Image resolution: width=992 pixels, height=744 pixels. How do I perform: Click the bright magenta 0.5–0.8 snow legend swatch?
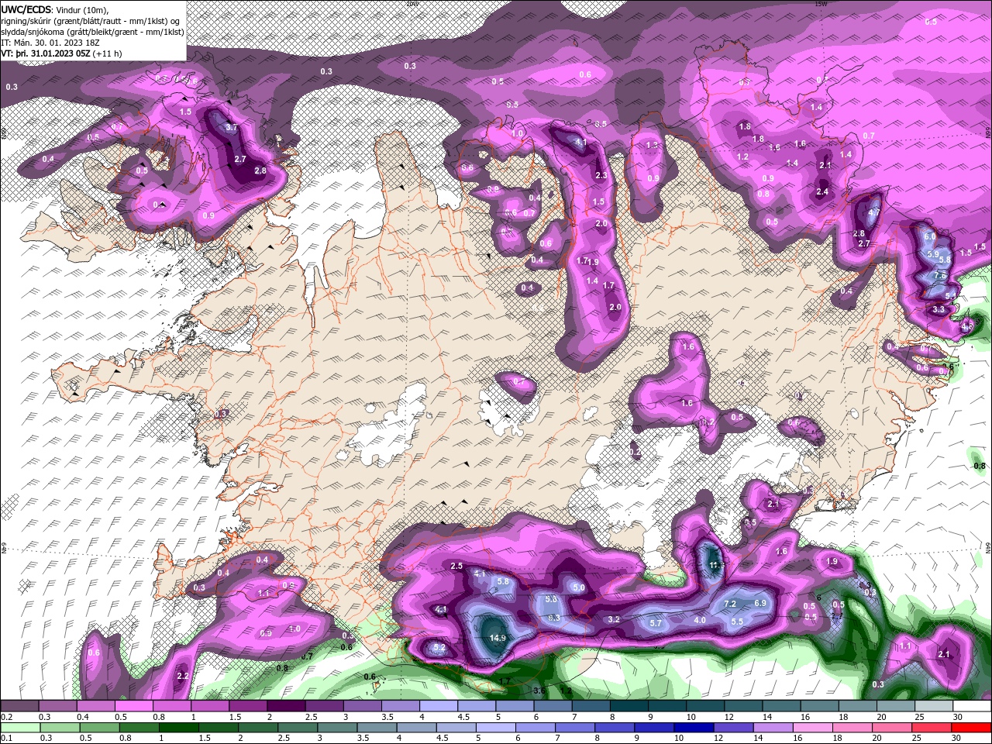click(x=133, y=706)
